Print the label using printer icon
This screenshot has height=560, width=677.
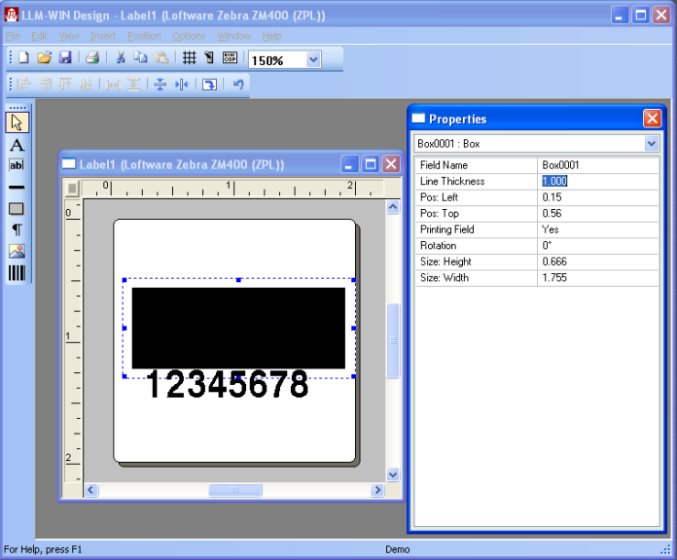[92, 57]
